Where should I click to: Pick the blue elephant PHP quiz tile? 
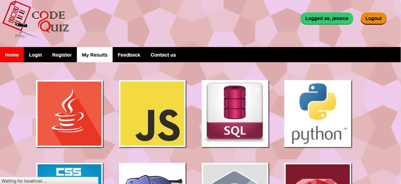point(152,173)
